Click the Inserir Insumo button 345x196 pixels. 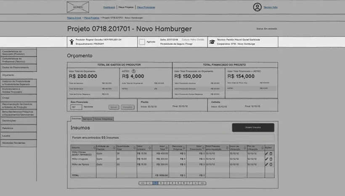click(253, 127)
